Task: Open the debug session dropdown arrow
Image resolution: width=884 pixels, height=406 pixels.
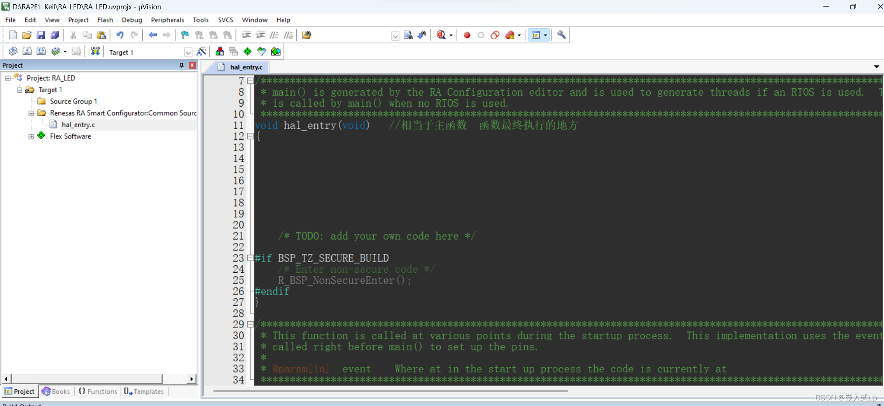Action: [451, 35]
